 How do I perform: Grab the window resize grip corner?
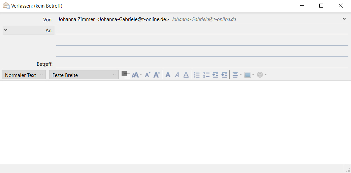[349, 170]
